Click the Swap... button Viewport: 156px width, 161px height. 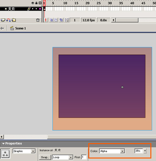[x=45, y=157]
